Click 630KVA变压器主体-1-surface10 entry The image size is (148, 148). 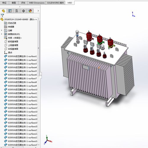point(21,89)
